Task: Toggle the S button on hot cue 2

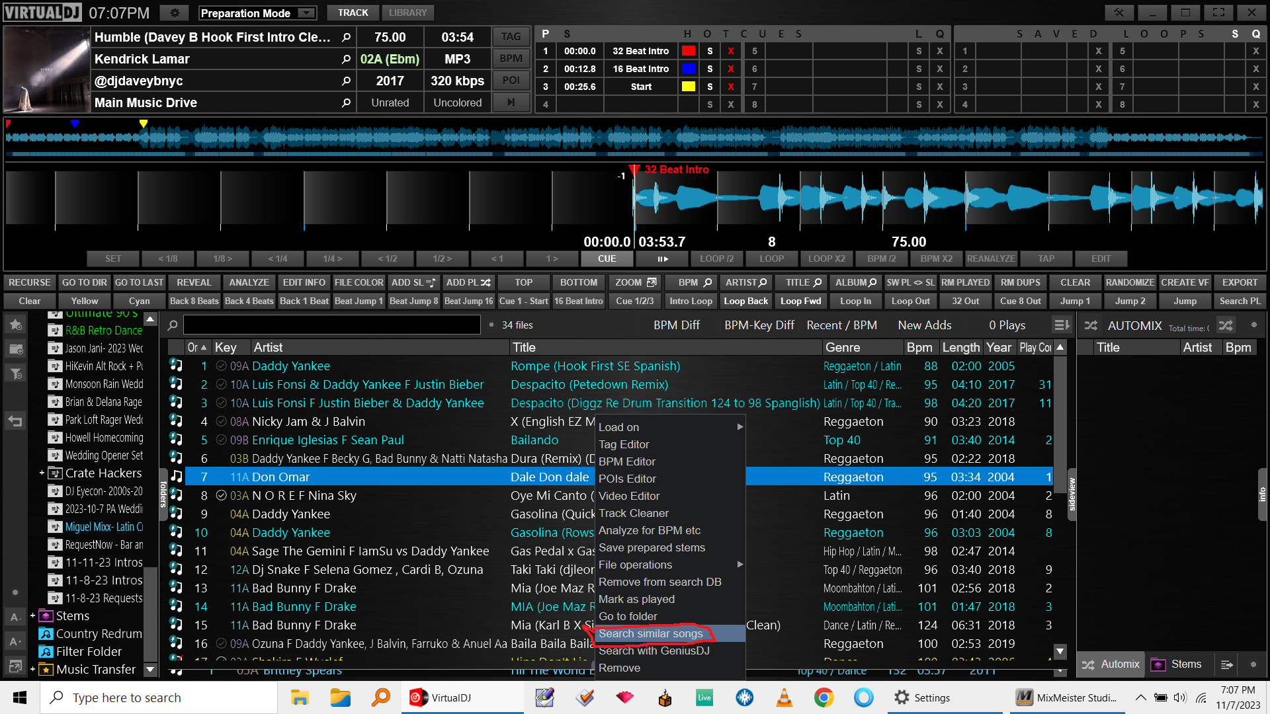Action: [710, 69]
